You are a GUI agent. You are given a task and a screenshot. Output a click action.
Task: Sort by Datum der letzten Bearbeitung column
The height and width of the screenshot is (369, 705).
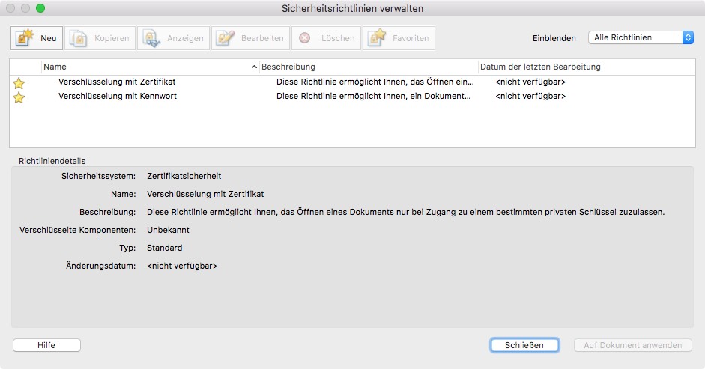[x=587, y=67]
